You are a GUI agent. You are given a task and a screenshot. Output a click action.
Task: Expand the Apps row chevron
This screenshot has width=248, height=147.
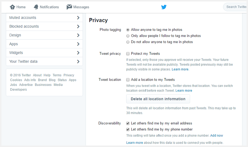(78, 44)
